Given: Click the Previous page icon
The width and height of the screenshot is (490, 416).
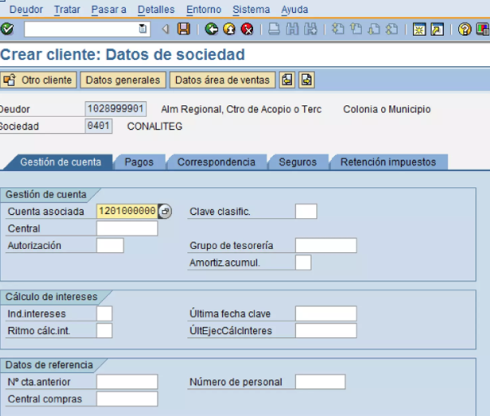Looking at the screenshot, I should [355, 29].
